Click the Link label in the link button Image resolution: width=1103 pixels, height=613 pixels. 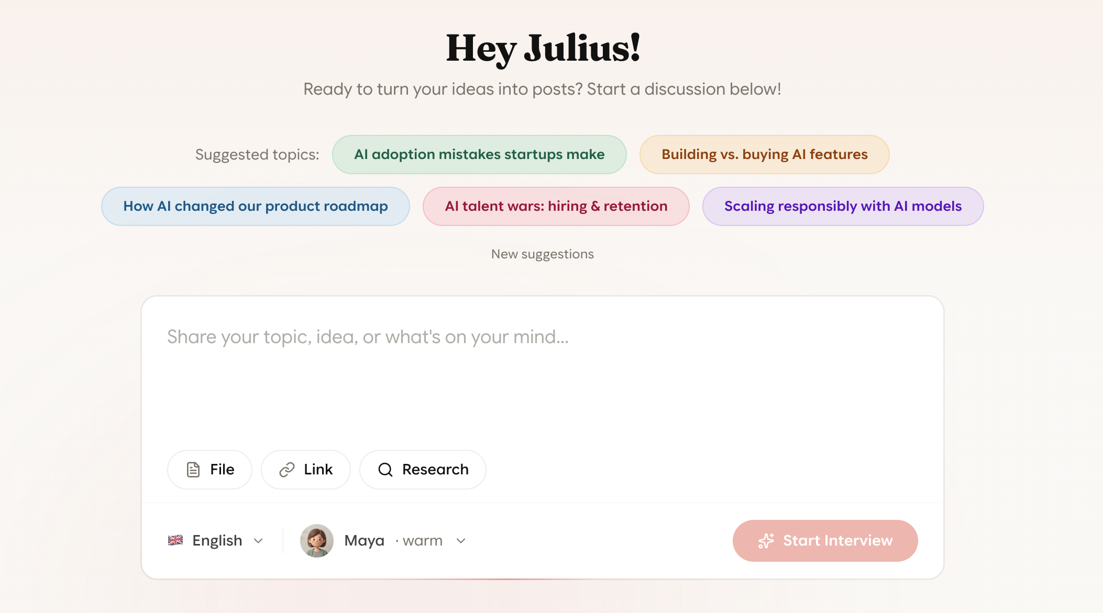(318, 470)
